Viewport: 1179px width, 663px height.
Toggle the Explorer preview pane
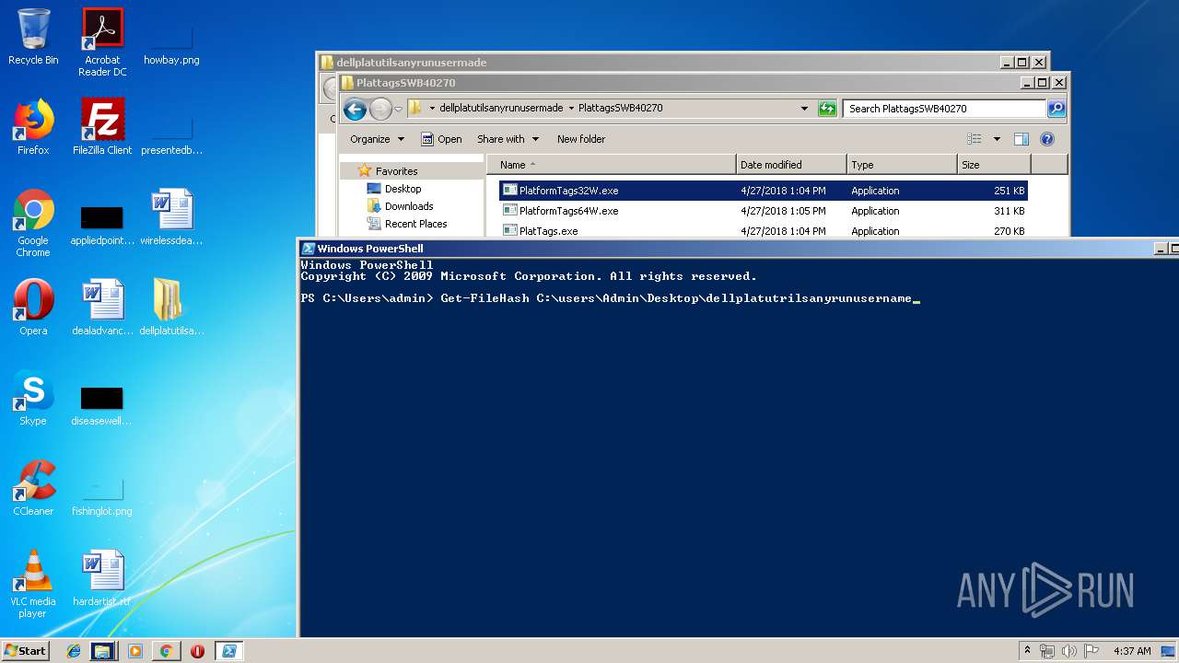tap(1021, 139)
